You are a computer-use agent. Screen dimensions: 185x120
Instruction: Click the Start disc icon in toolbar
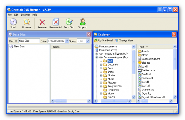pyautogui.click(x=13, y=22)
